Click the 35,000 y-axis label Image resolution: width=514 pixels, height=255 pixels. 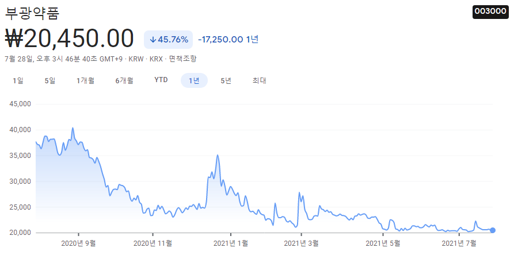(21, 156)
